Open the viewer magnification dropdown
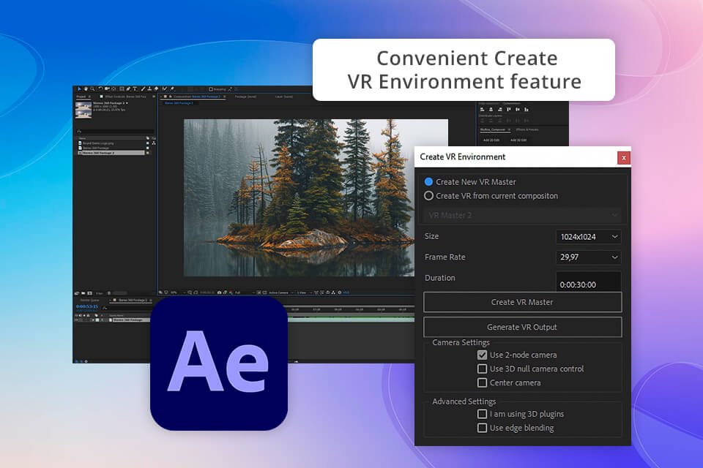Viewport: 703px width, 468px height. 179,292
